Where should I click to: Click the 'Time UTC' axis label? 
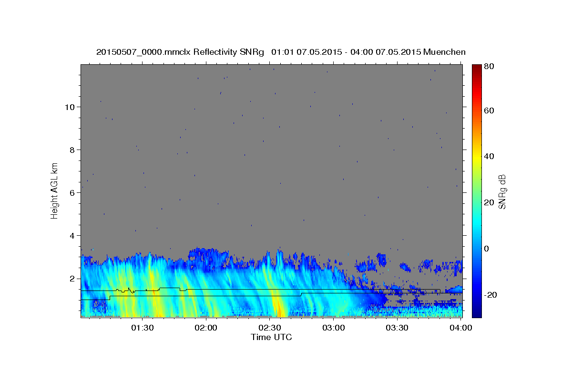271,337
